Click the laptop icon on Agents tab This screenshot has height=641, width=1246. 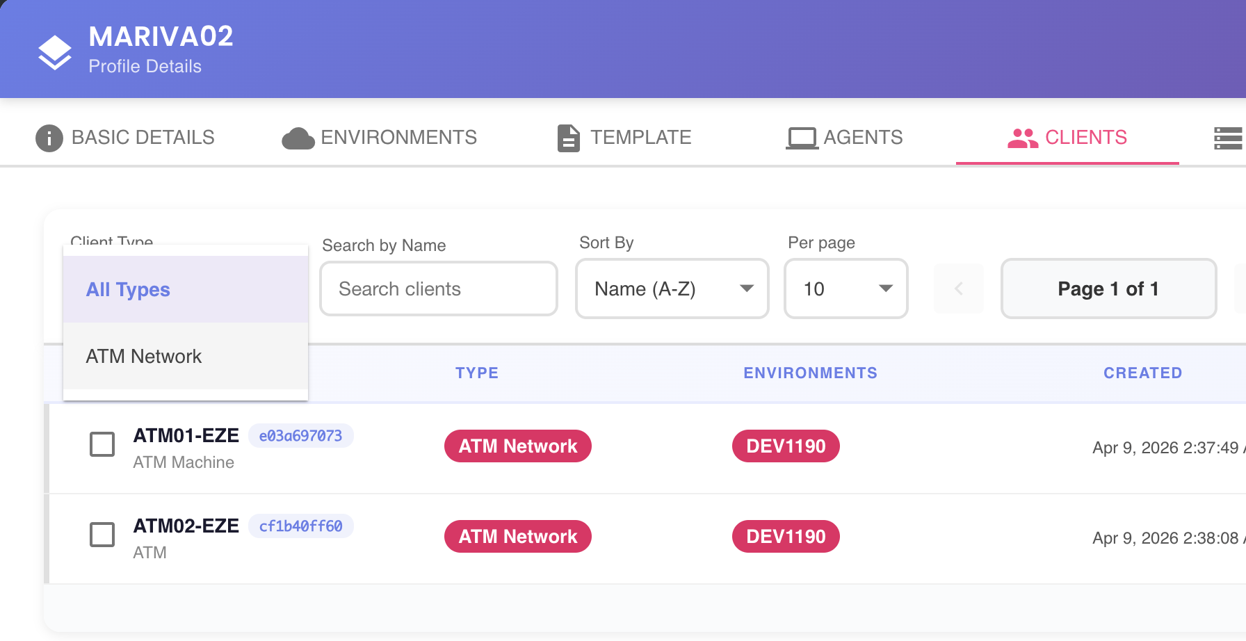pyautogui.click(x=802, y=138)
